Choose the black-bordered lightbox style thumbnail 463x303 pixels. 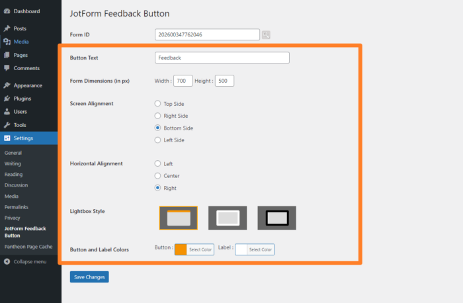pos(276,218)
